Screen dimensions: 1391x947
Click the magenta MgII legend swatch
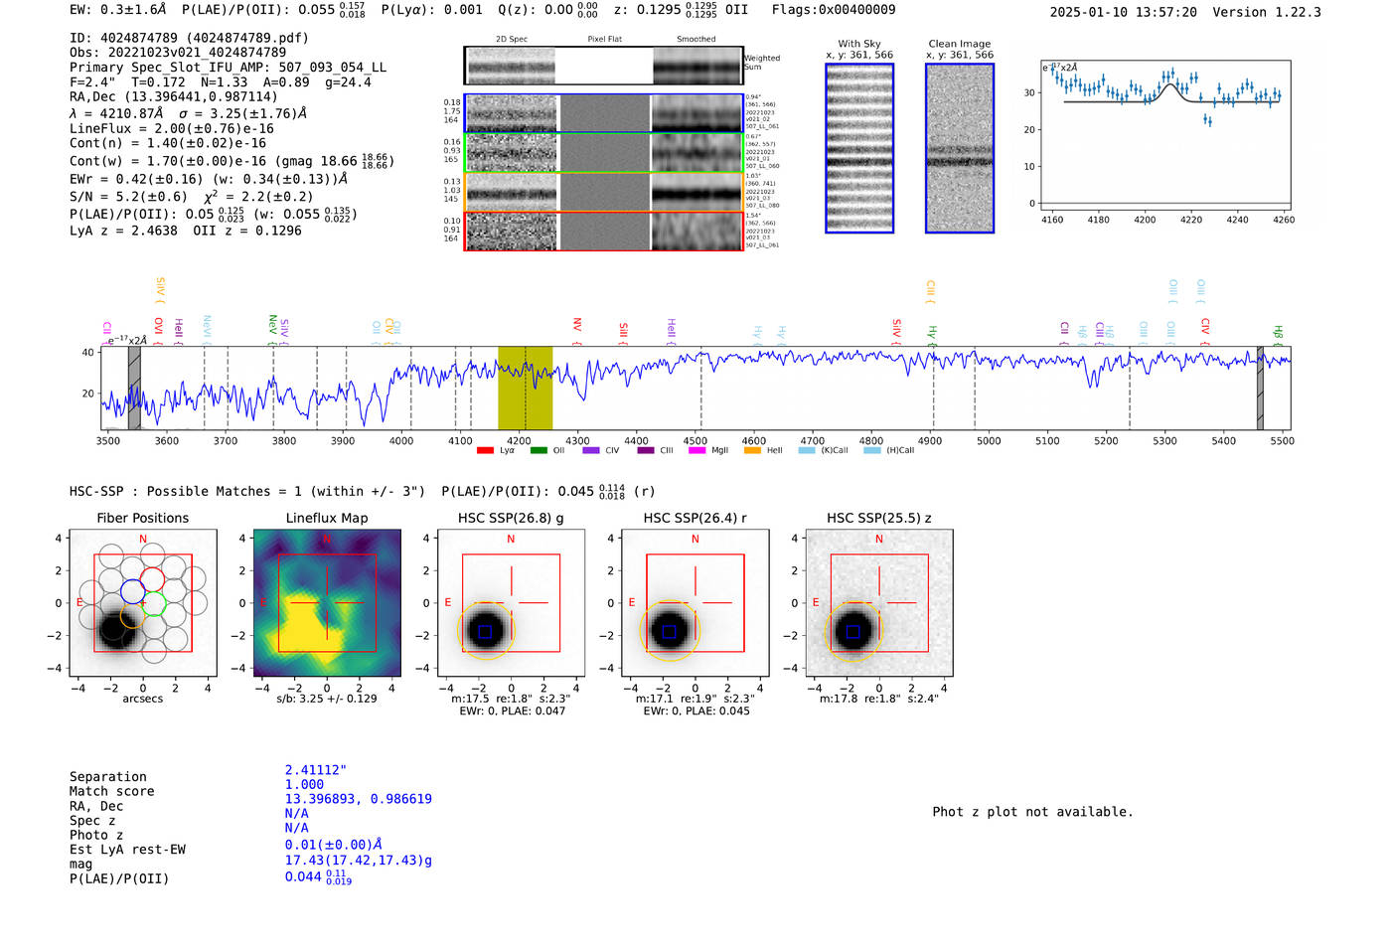(696, 450)
